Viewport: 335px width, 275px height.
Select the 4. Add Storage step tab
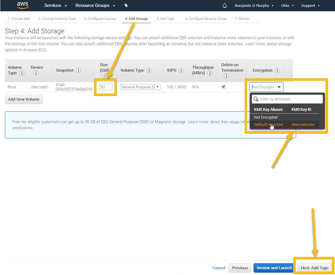(136, 19)
